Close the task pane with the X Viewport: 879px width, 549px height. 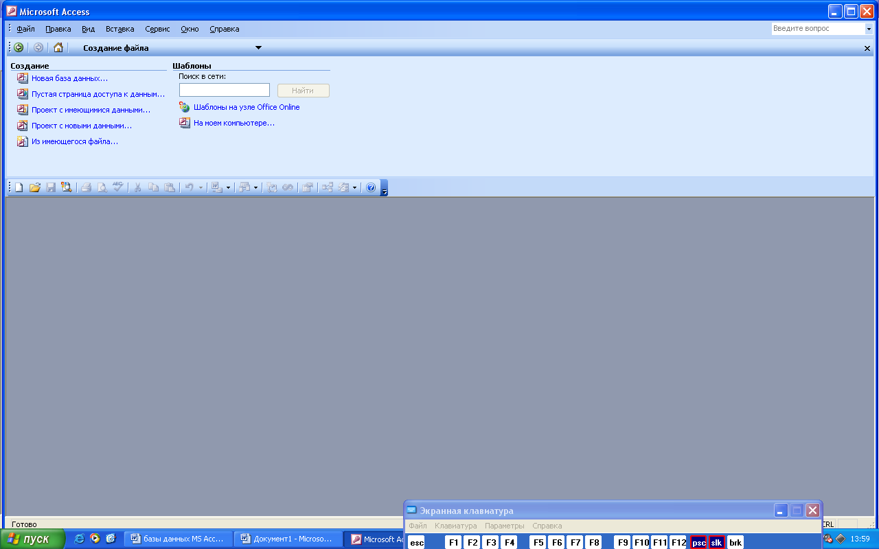[867, 48]
